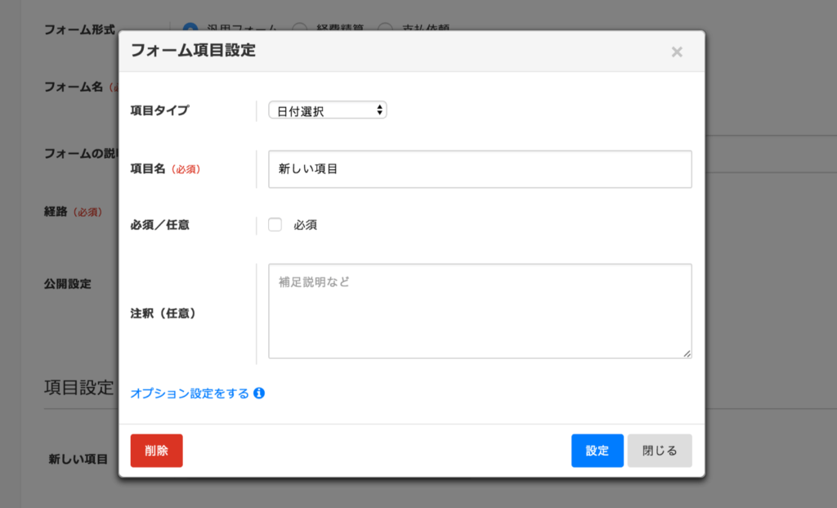The image size is (837, 508).
Task: Click the stepper arrows on the 項目タイプ selector
Action: click(x=378, y=110)
